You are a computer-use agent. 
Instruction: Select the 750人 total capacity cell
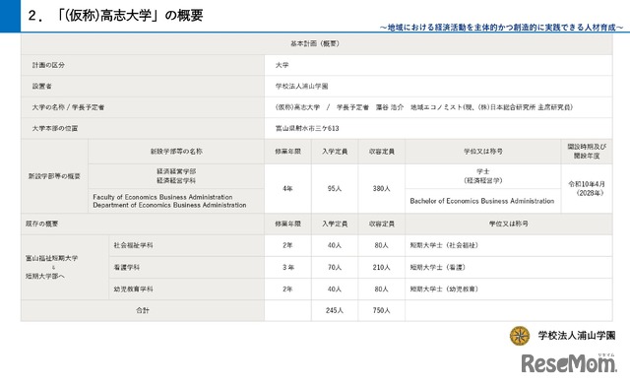click(382, 310)
